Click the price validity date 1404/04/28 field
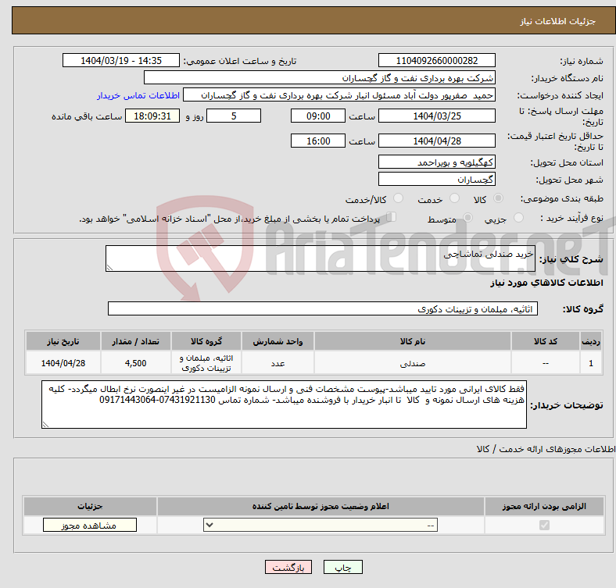 pos(436,141)
